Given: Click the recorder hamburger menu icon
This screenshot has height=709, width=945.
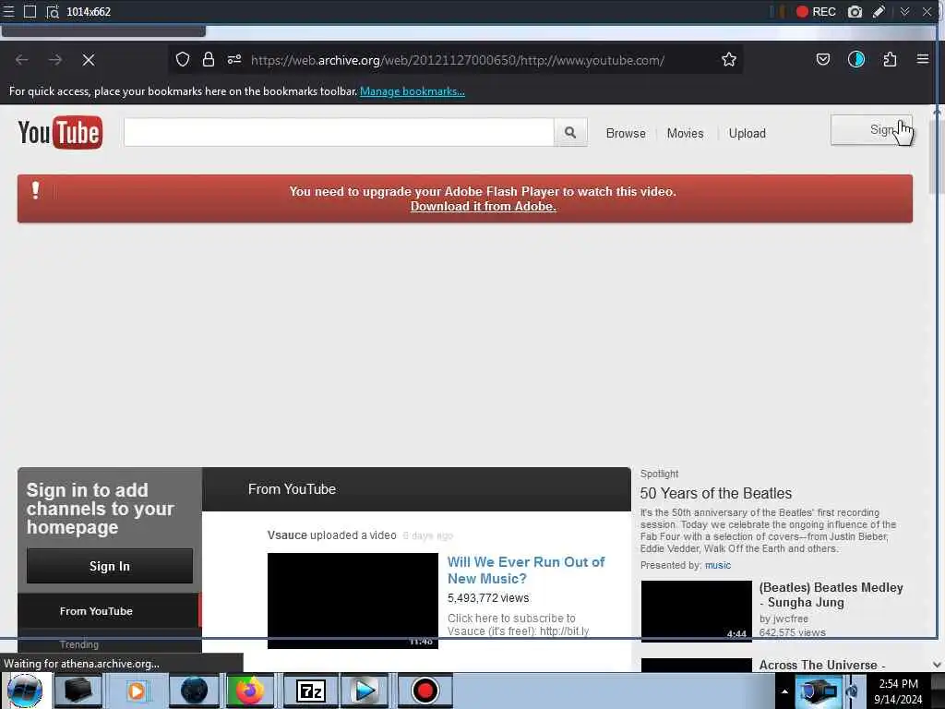Looking at the screenshot, I should coord(8,11).
